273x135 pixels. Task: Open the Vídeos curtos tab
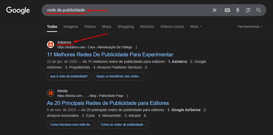172,27
